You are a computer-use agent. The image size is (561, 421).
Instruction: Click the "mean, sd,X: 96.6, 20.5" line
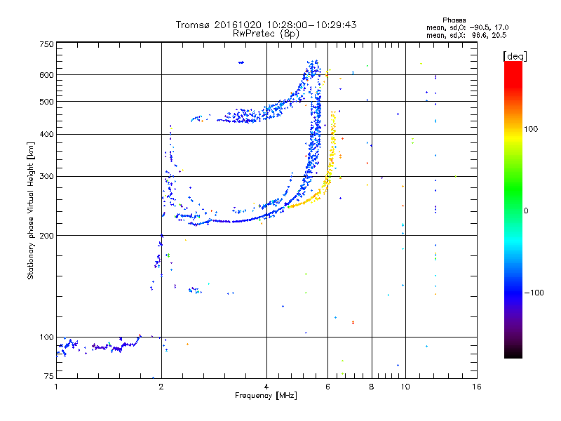point(466,35)
